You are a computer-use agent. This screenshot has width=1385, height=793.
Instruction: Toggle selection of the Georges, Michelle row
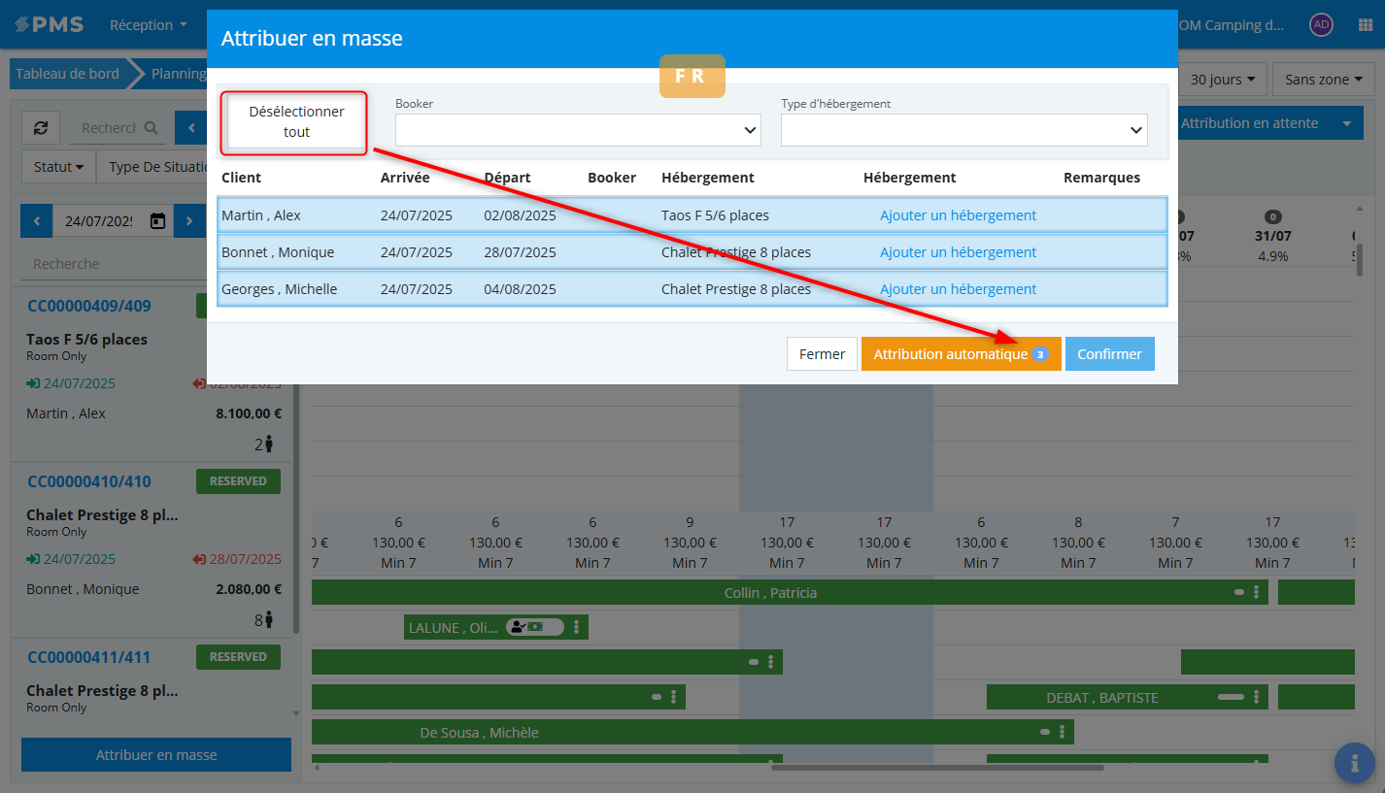pos(291,289)
